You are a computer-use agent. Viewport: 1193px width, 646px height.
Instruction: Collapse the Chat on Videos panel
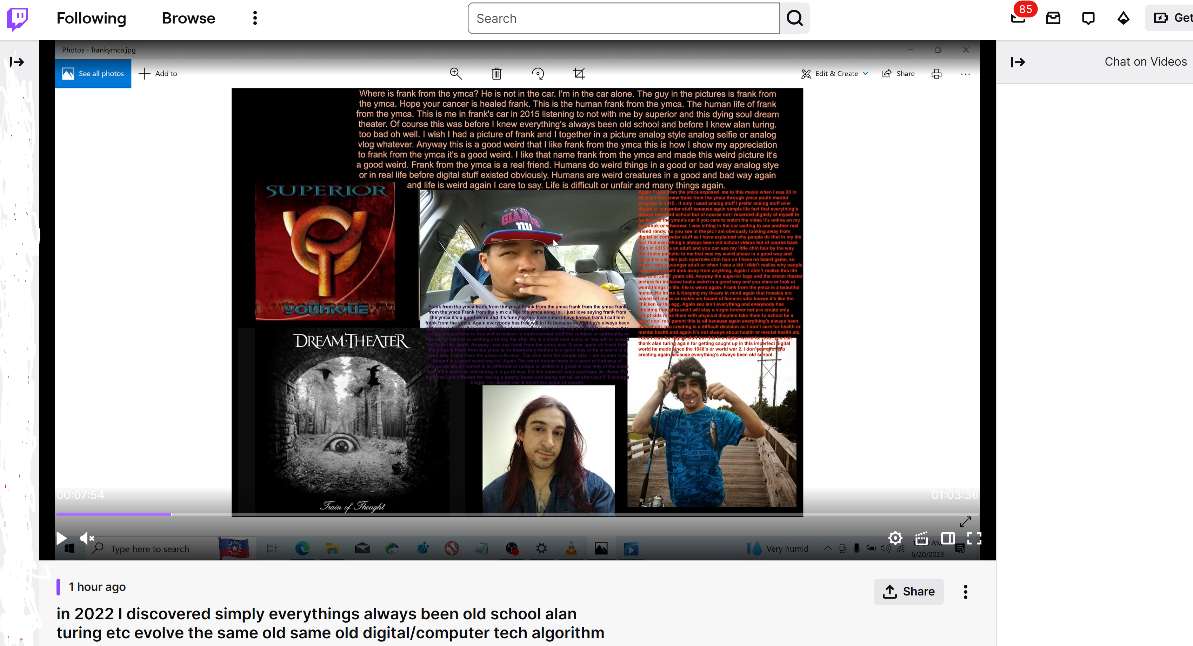click(x=1018, y=62)
